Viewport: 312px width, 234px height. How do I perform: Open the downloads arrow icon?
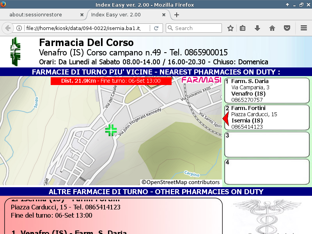[257, 28]
